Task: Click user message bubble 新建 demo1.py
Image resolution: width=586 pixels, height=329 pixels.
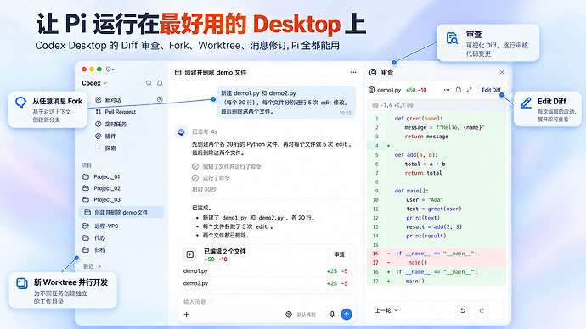Action: (x=286, y=102)
